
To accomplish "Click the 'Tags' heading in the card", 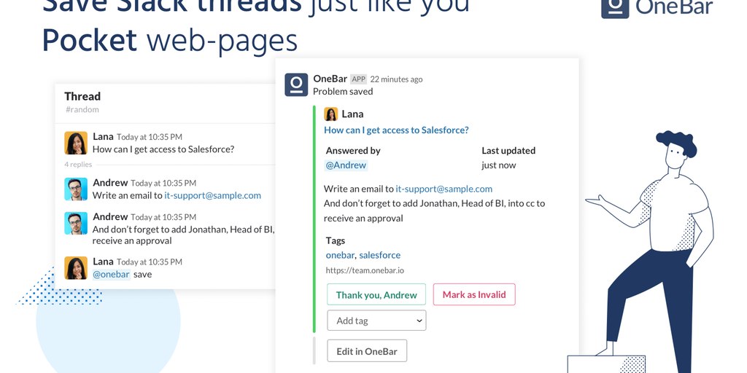I will pos(336,240).
